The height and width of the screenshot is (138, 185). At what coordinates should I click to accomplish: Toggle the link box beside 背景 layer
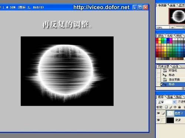[x=164, y=120]
